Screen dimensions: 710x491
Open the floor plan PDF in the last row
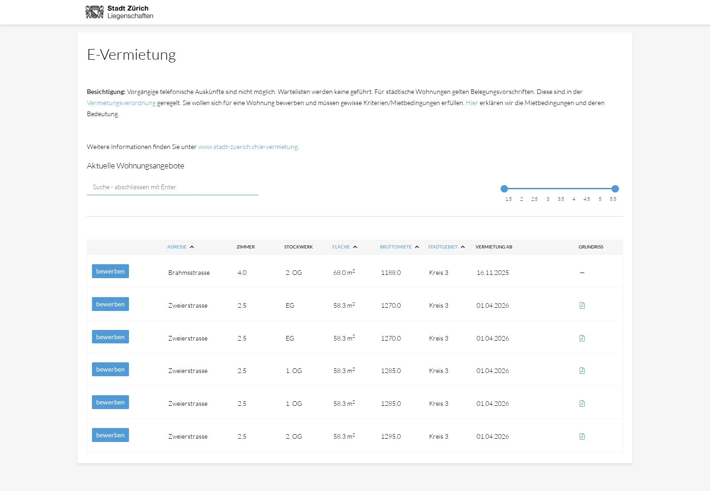point(582,436)
